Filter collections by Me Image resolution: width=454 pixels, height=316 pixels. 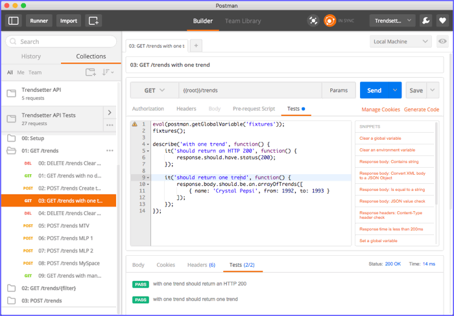[21, 73]
